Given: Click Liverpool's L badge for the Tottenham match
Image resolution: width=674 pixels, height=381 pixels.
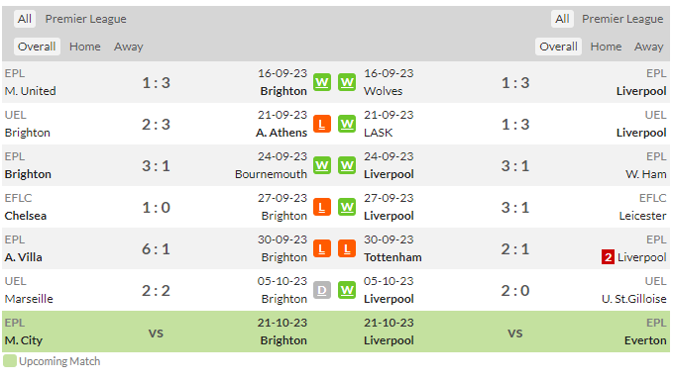Looking at the screenshot, I should coord(347,248).
